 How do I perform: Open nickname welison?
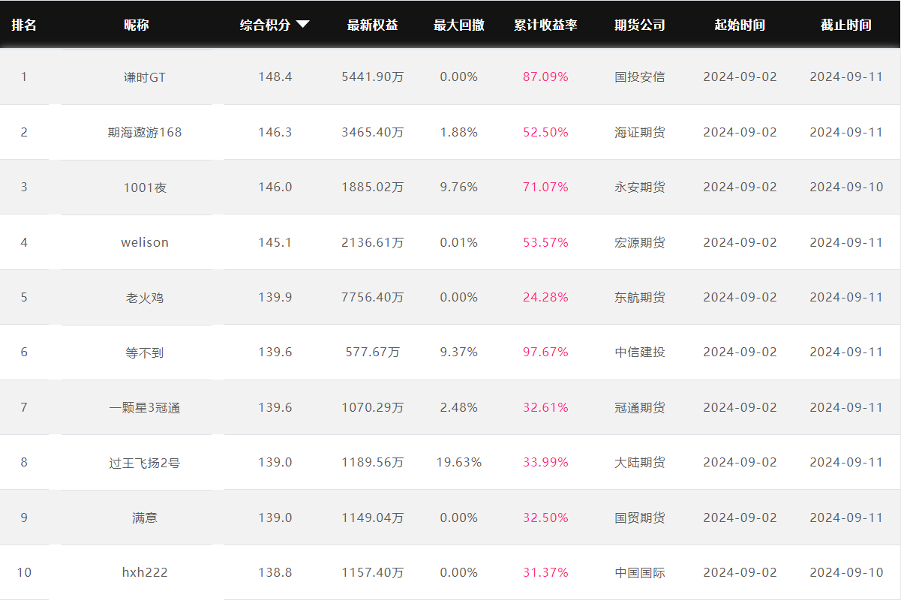(x=145, y=242)
